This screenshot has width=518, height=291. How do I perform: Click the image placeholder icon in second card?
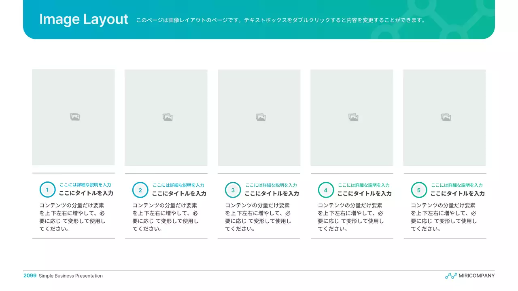click(168, 117)
